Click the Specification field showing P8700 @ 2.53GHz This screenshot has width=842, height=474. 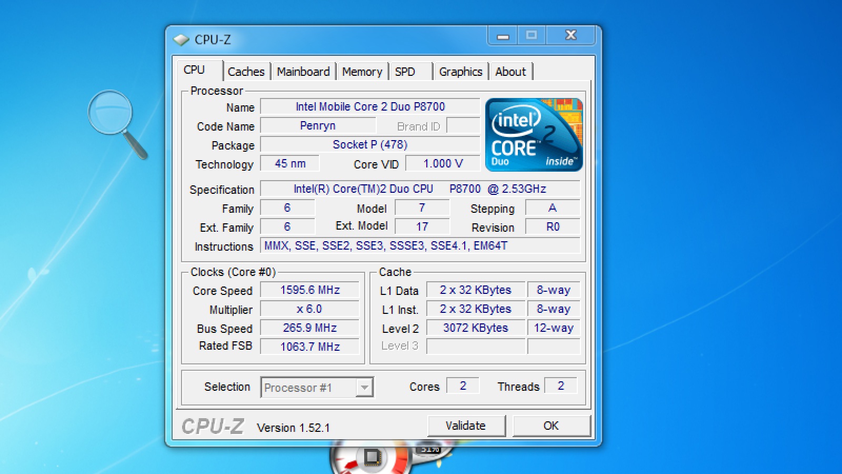420,189
